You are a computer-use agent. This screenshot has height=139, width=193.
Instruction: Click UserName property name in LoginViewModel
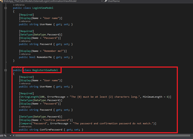coord(46,24)
